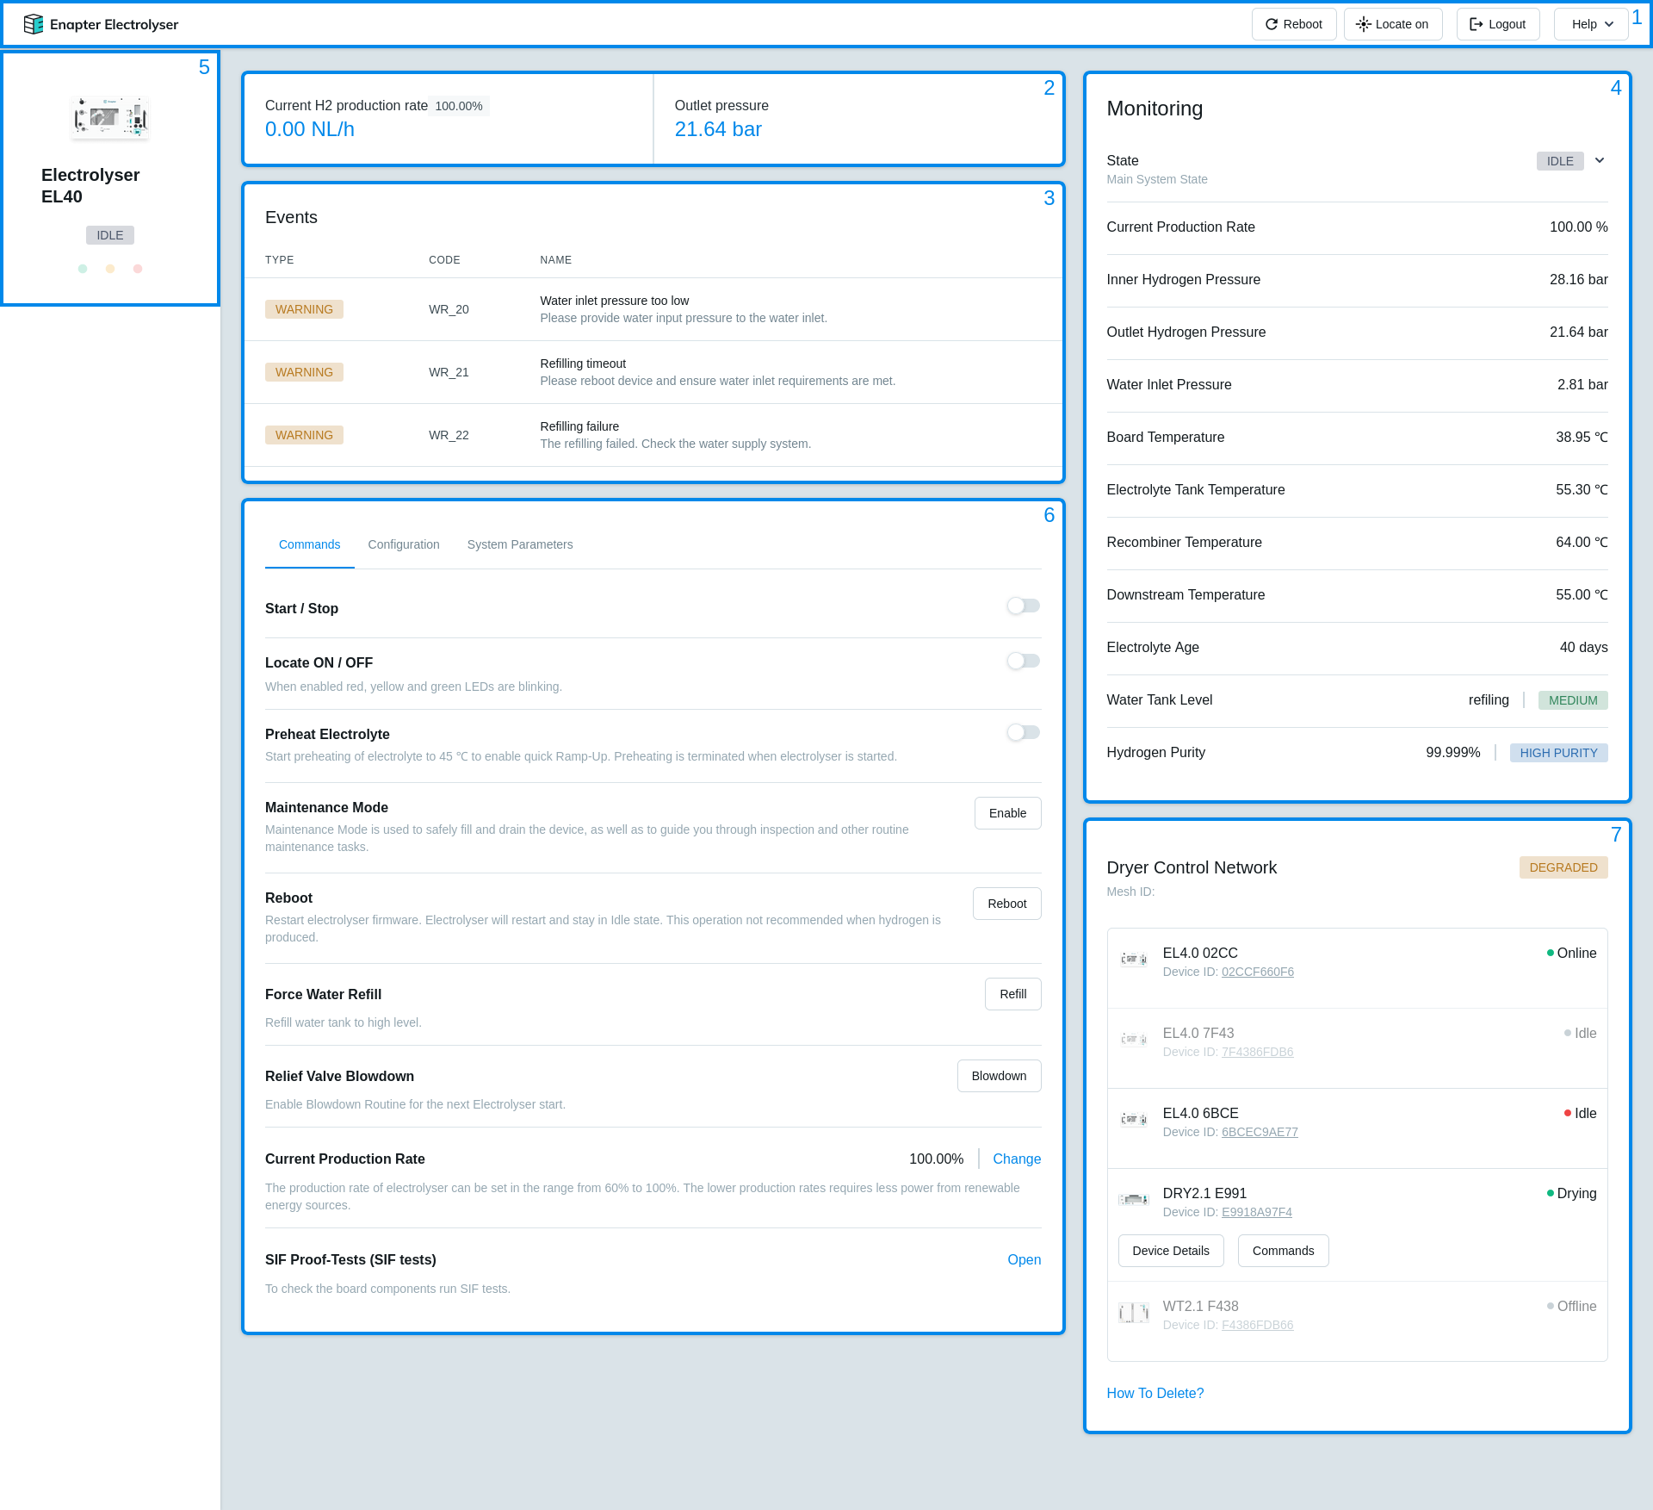
Task: Switch to the Configuration tab
Action: [404, 544]
